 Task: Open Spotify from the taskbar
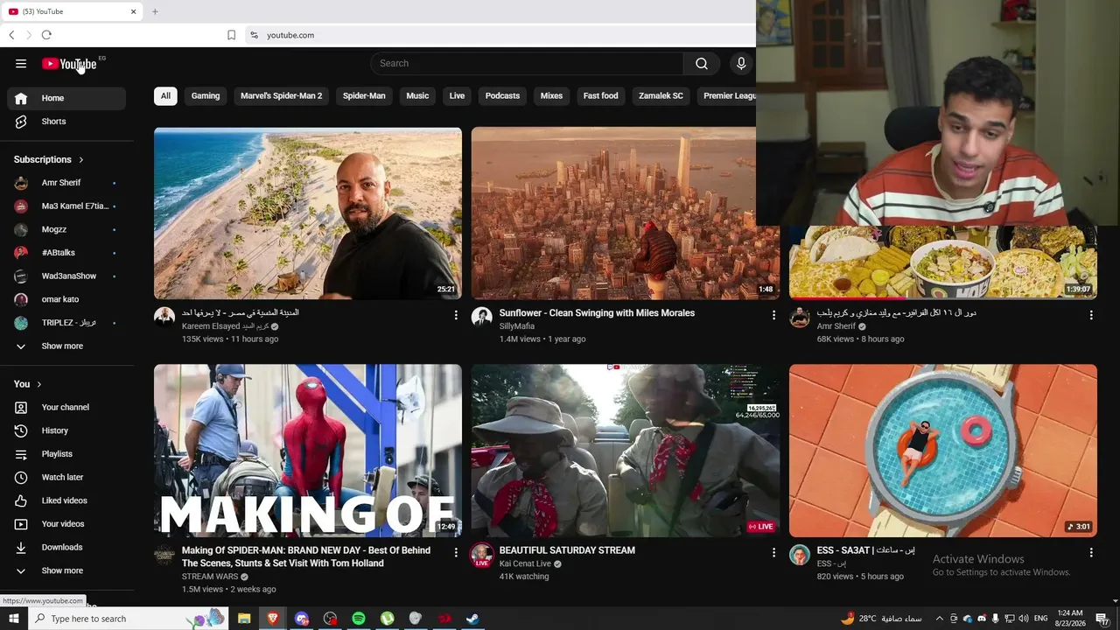(x=359, y=619)
